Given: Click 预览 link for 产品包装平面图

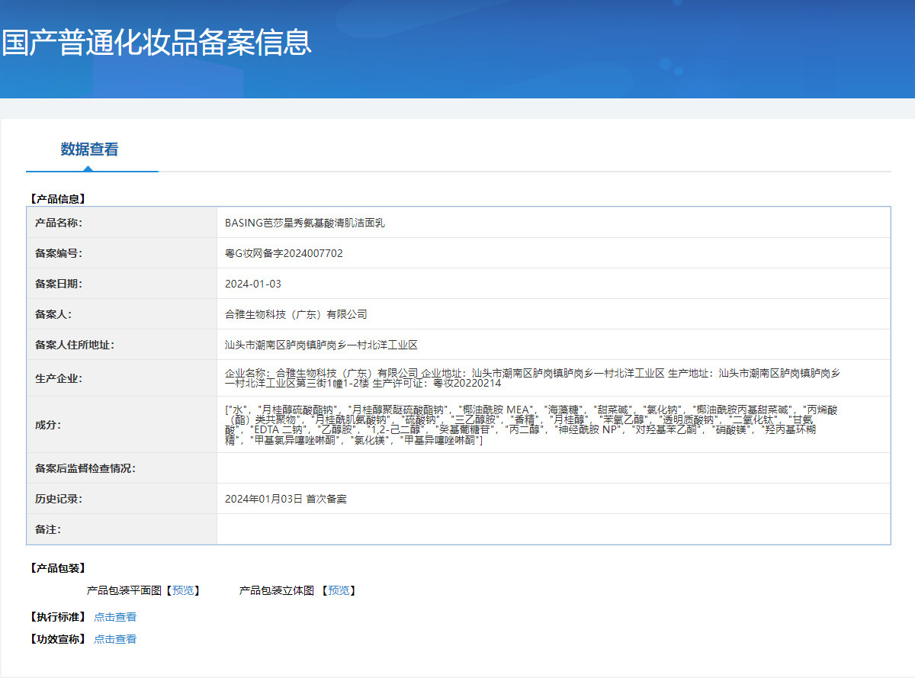Looking at the screenshot, I should [183, 590].
